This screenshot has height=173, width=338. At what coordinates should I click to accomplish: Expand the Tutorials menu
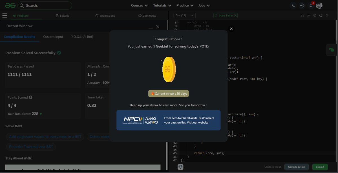[x=162, y=5]
